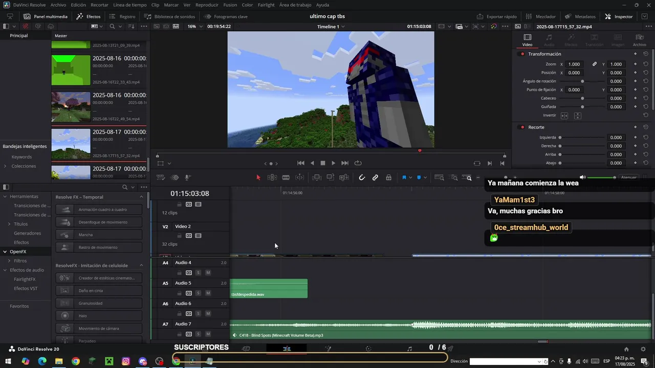Open the flag color dropdown arrow

click(x=410, y=178)
